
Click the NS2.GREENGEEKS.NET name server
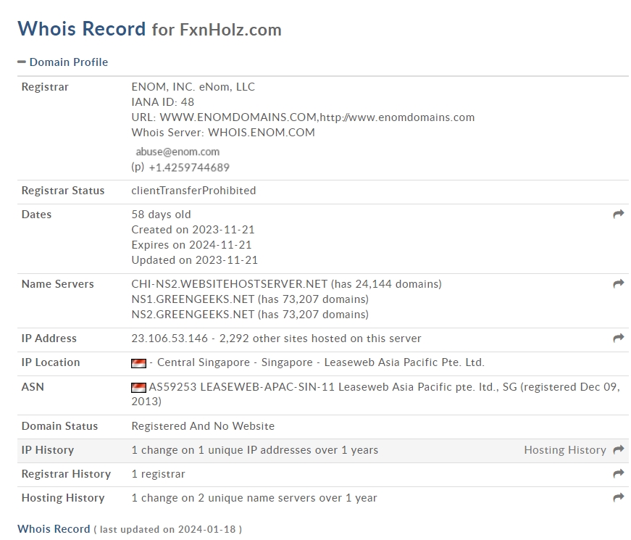point(193,315)
